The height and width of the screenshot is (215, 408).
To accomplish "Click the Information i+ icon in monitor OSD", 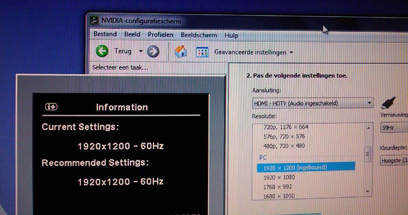I will pos(52,107).
